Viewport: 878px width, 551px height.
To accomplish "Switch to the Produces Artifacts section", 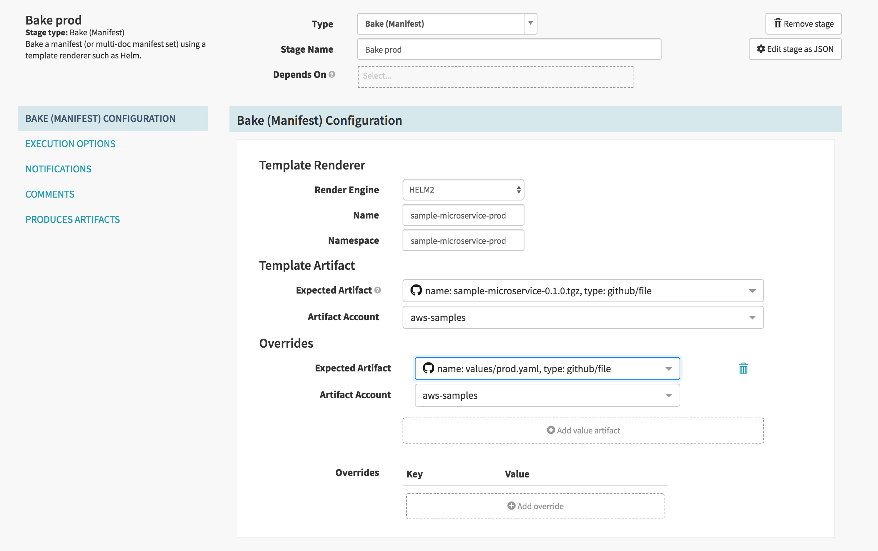I will 73,219.
